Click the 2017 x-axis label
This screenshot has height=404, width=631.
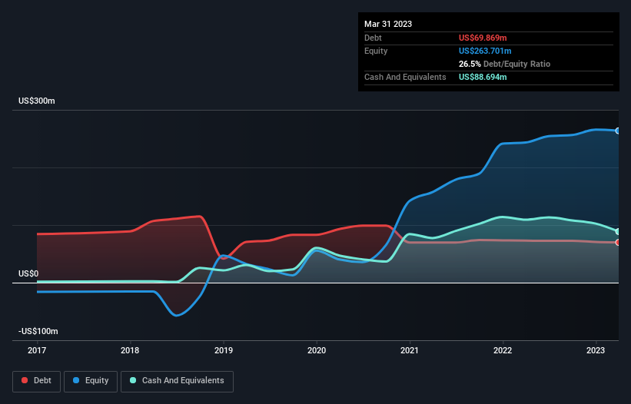(37, 350)
